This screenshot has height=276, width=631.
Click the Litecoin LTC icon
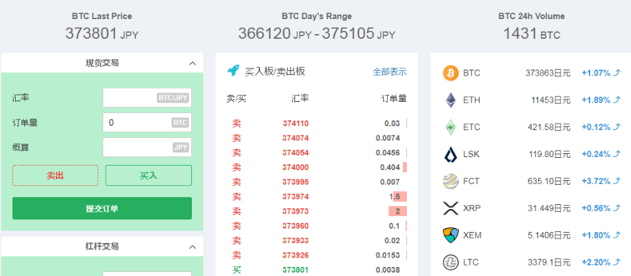(451, 262)
